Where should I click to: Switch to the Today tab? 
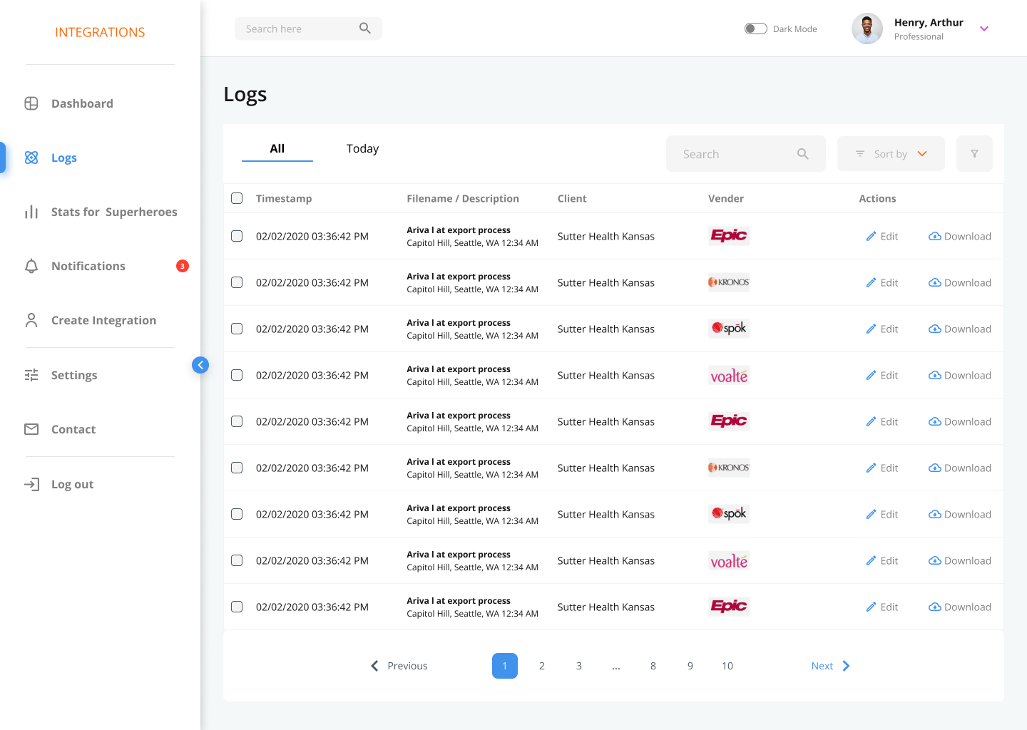pos(362,148)
